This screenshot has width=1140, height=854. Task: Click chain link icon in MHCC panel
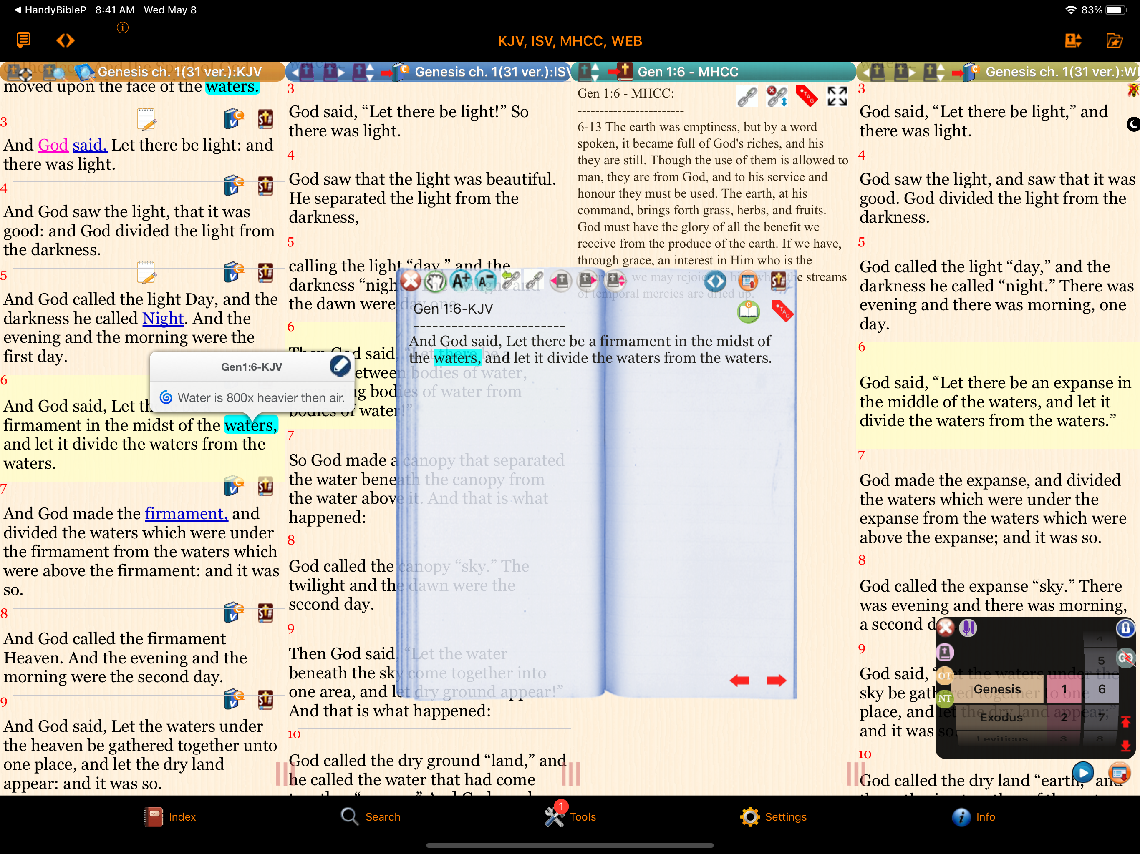tap(747, 96)
